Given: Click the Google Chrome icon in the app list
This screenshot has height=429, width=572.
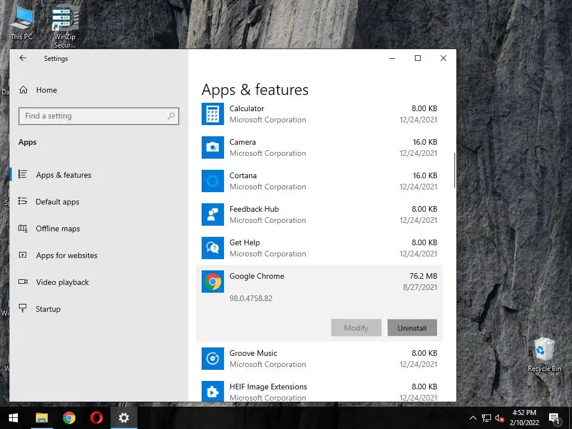Looking at the screenshot, I should [x=213, y=282].
